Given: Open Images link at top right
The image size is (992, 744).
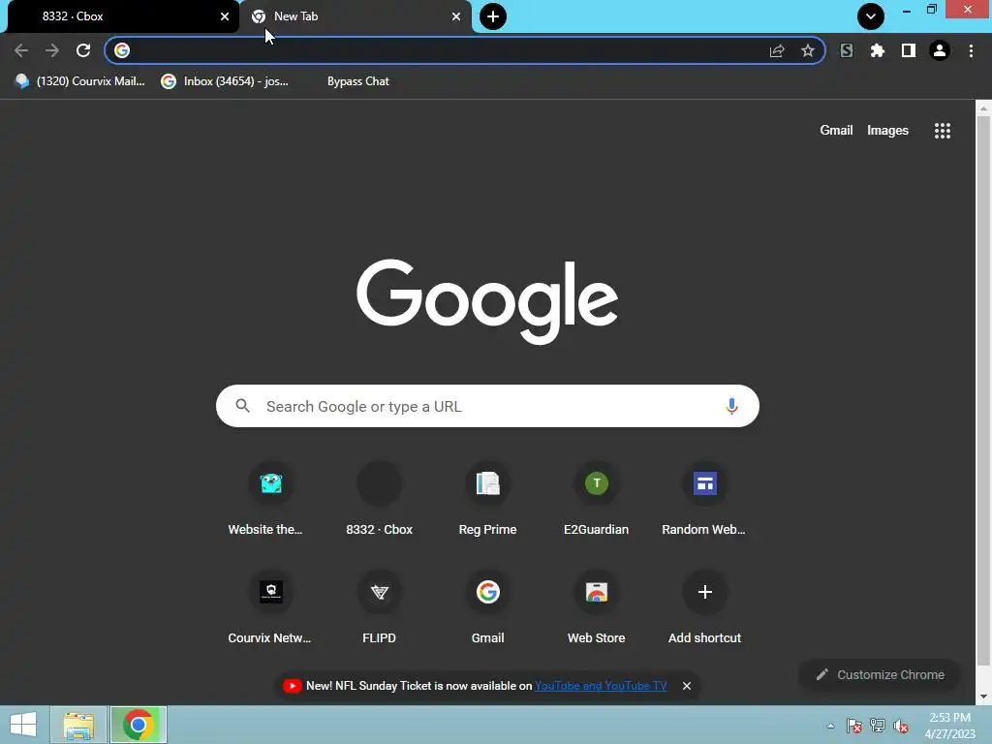Looking at the screenshot, I should tap(887, 131).
